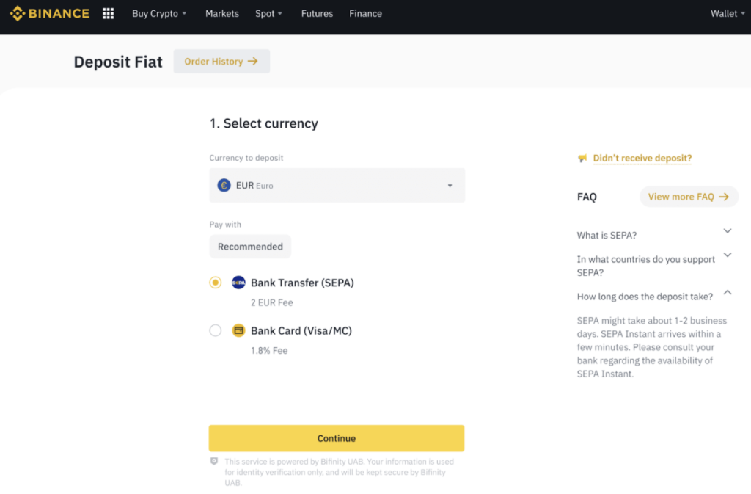
Task: Open the Buy Crypto menu
Action: (159, 14)
